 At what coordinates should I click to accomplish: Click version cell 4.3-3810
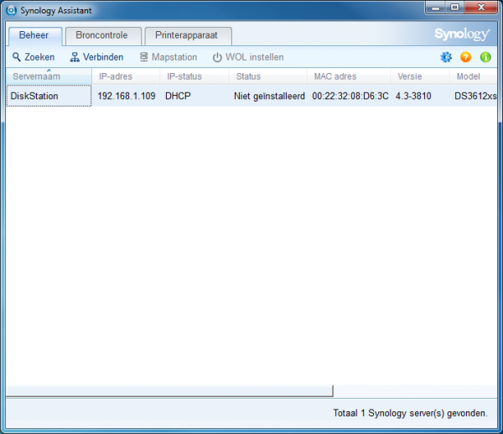pyautogui.click(x=413, y=96)
